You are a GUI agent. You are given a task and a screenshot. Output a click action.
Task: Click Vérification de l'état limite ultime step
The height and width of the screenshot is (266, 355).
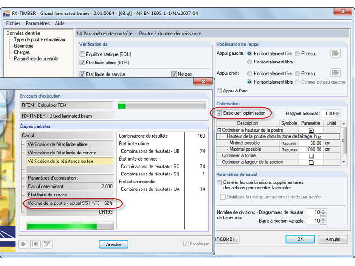coord(70,144)
